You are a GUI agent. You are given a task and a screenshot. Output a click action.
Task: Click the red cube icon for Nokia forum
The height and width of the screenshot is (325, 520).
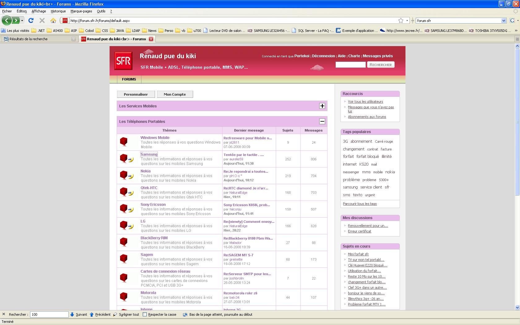click(124, 175)
